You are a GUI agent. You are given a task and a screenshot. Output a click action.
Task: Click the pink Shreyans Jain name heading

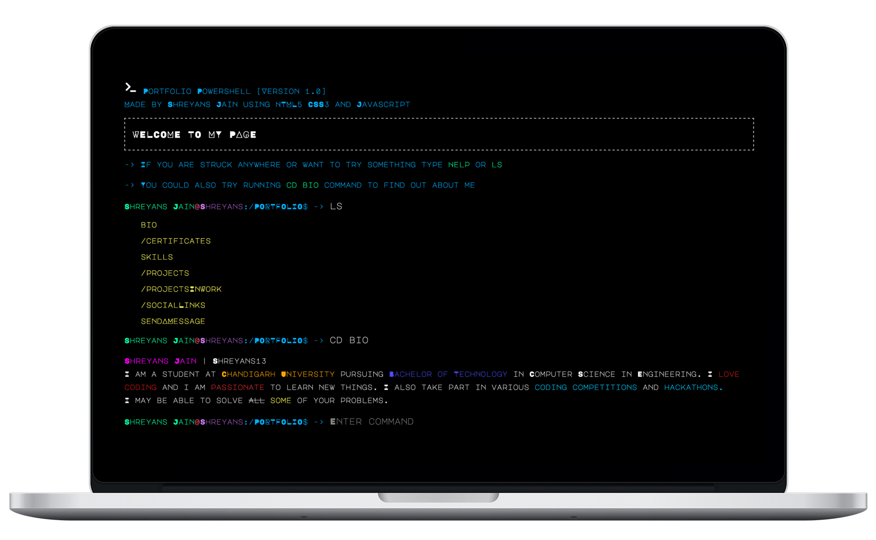161,361
